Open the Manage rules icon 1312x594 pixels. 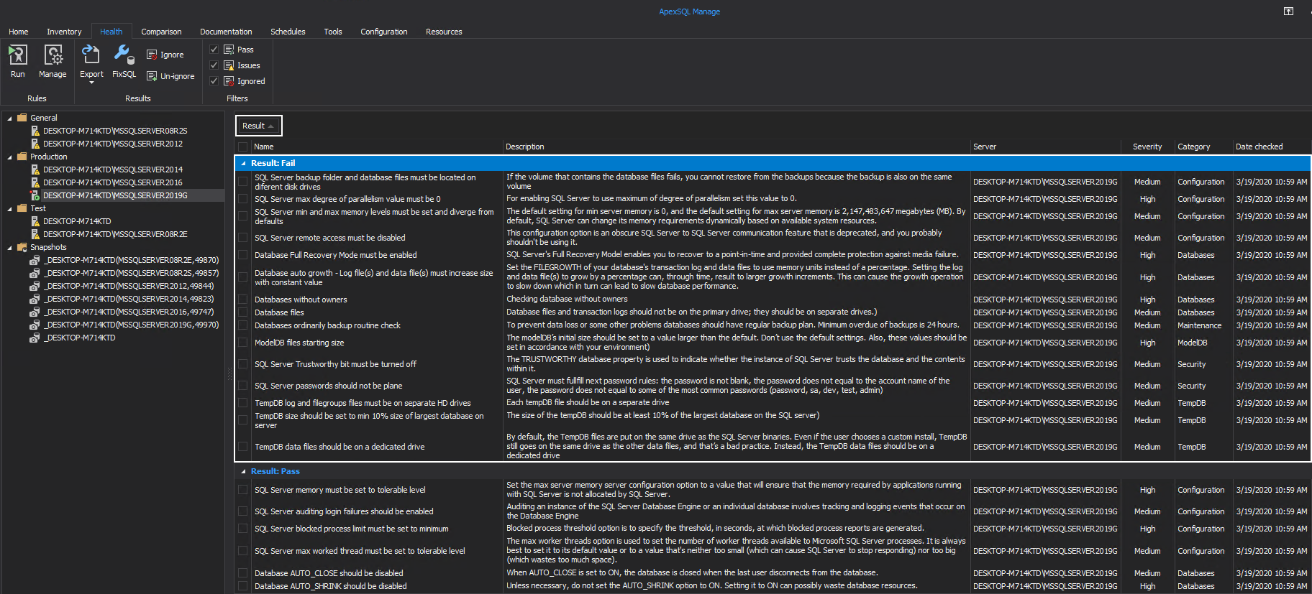(x=53, y=55)
